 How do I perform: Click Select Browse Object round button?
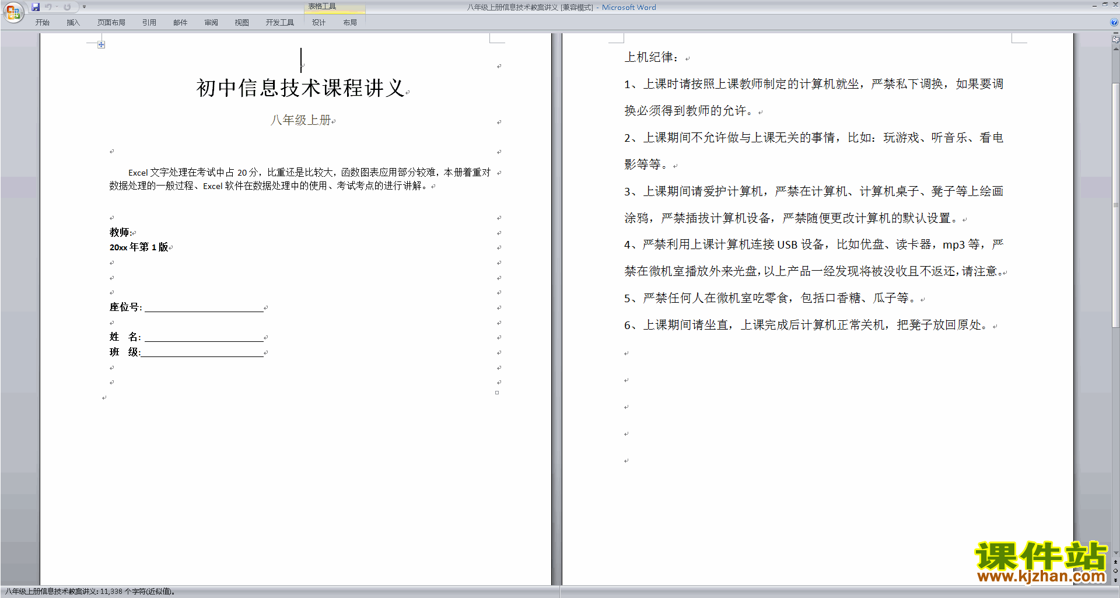tap(1115, 571)
